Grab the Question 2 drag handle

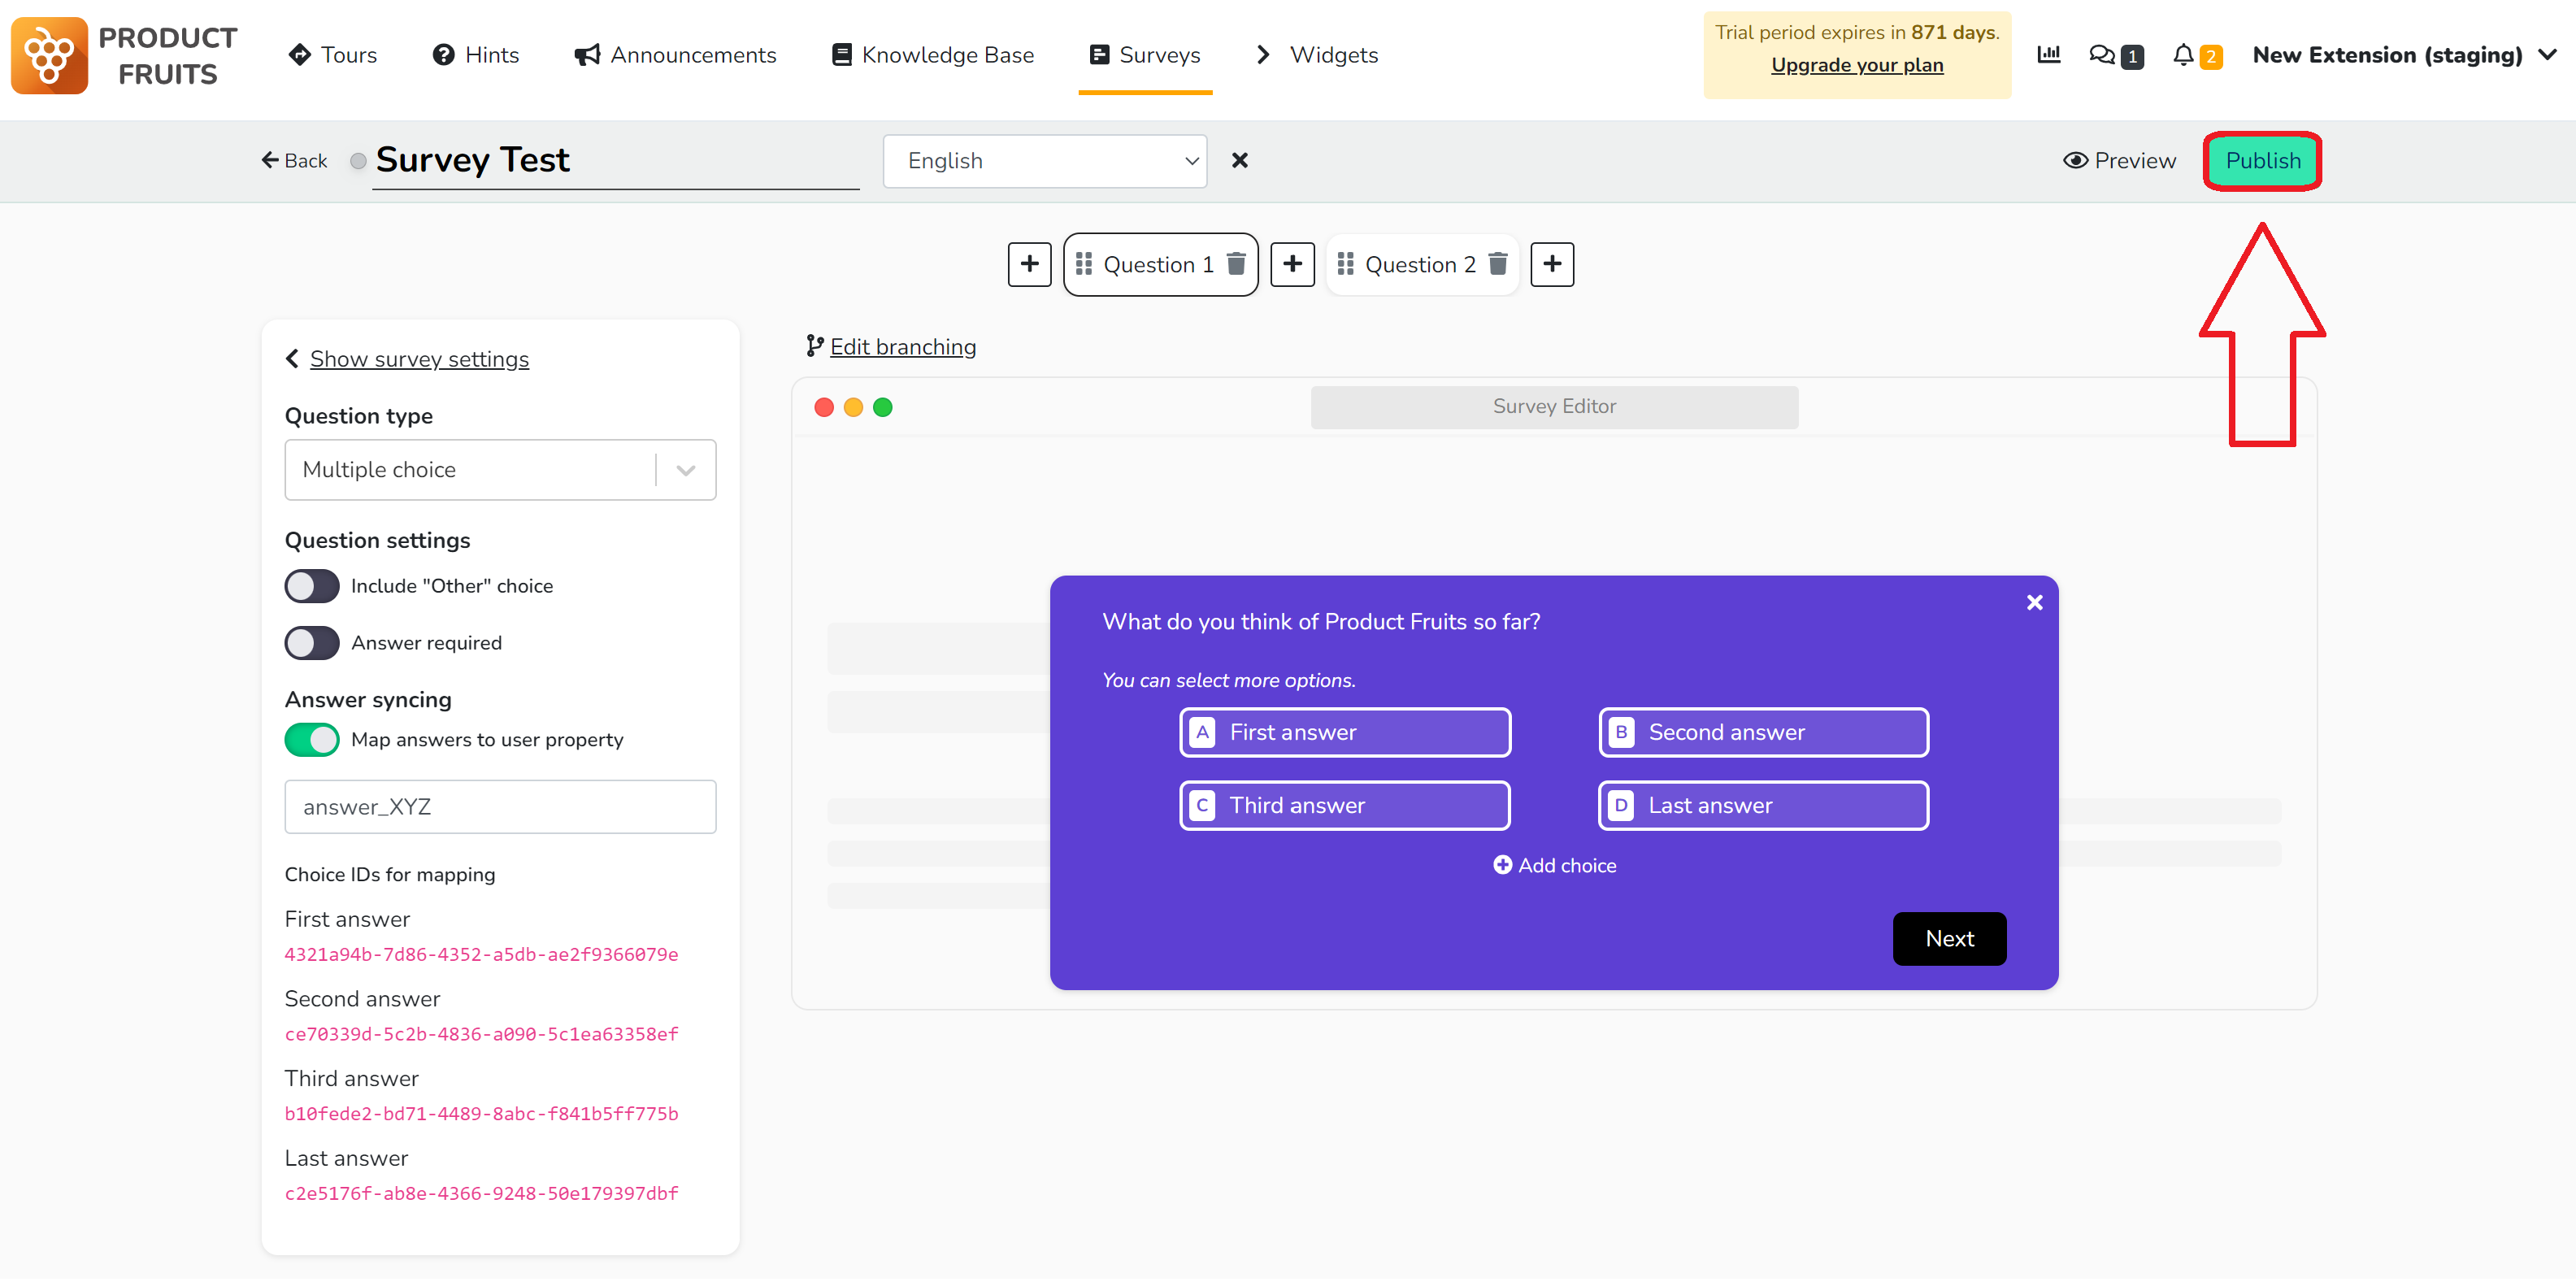(1345, 264)
